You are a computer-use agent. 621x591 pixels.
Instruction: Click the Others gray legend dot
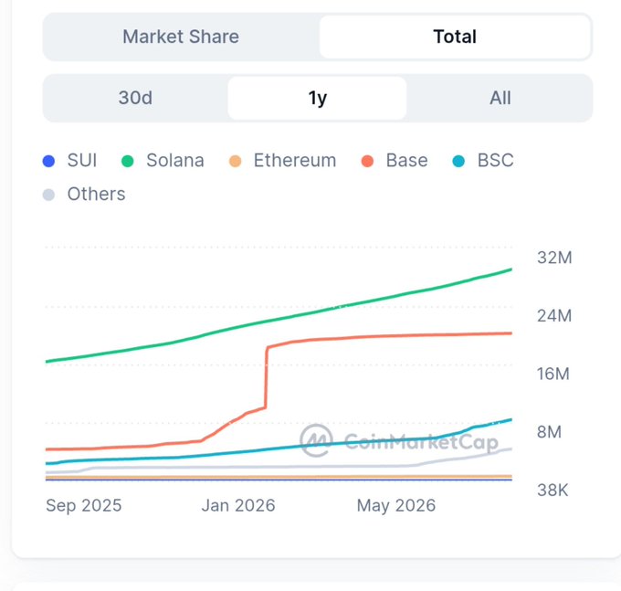pos(48,195)
